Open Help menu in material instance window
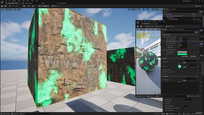Viewport: 204px width, 115px height. point(164,21)
